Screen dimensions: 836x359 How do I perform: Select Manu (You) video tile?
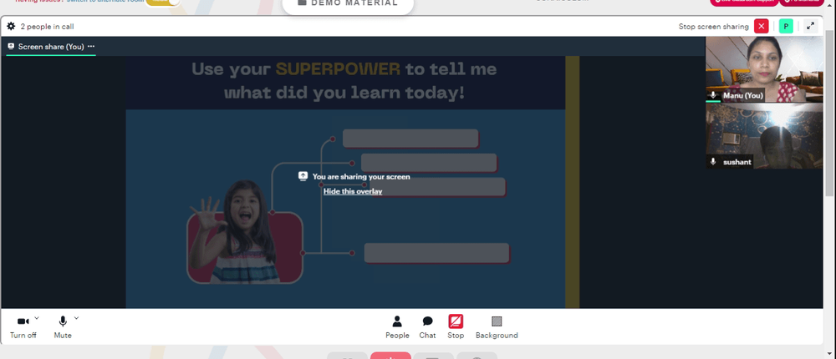764,69
